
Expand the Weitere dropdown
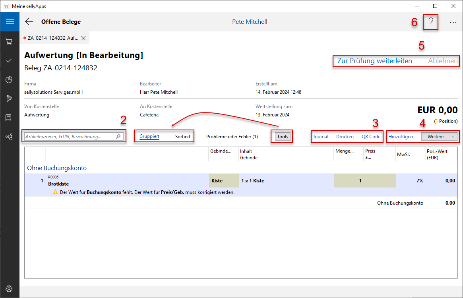click(439, 136)
